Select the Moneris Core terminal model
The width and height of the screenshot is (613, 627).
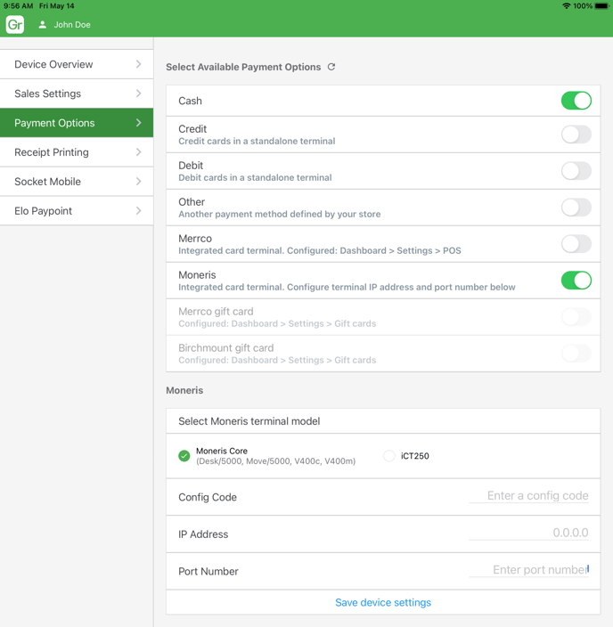pyautogui.click(x=184, y=455)
